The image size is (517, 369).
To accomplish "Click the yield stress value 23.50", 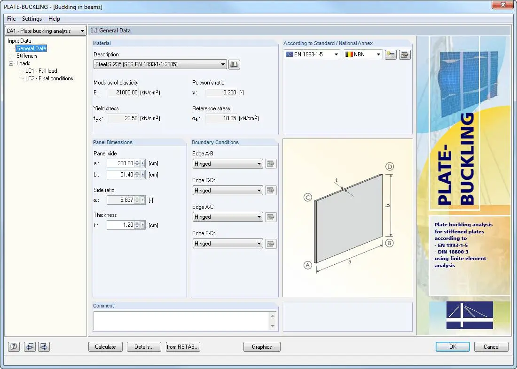I will coord(123,118).
